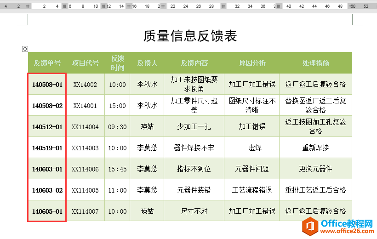Viewport: 377px width, 239px height.
Task: Click time cell 09:30
Action: click(117, 127)
